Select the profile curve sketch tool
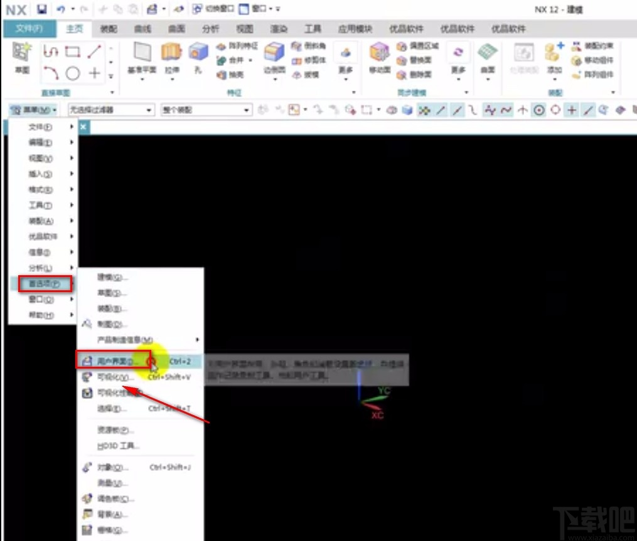This screenshot has height=541, width=637. tap(51, 51)
